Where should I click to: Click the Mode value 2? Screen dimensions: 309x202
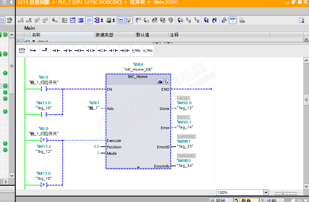point(98,153)
